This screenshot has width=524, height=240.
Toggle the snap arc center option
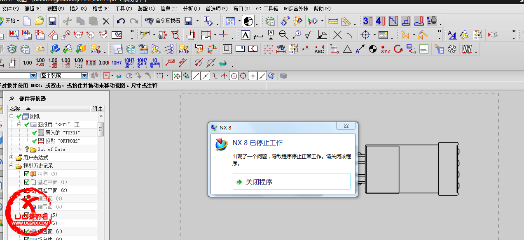point(234,76)
